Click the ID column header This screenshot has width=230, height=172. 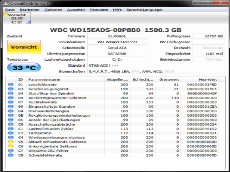click(x=21, y=79)
